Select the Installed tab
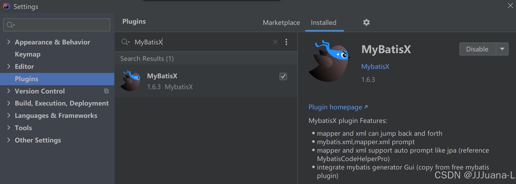Viewport: 516px width, 184px height. click(x=323, y=23)
